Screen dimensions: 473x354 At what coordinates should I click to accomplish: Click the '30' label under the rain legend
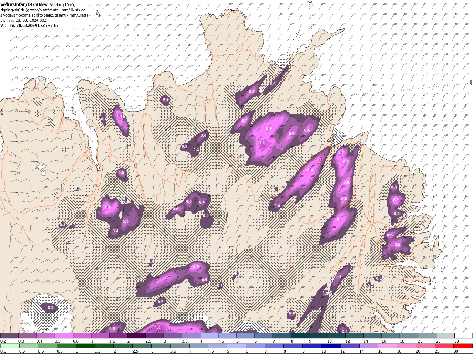click(456, 351)
